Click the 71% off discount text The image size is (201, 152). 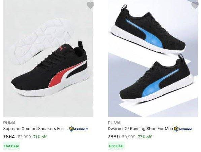pyautogui.click(x=40, y=137)
